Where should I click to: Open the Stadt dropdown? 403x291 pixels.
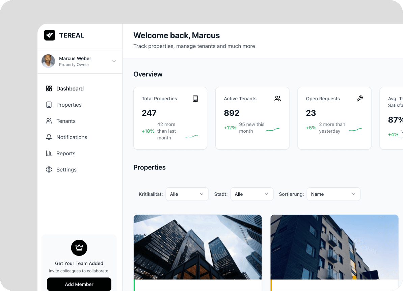[x=252, y=194]
